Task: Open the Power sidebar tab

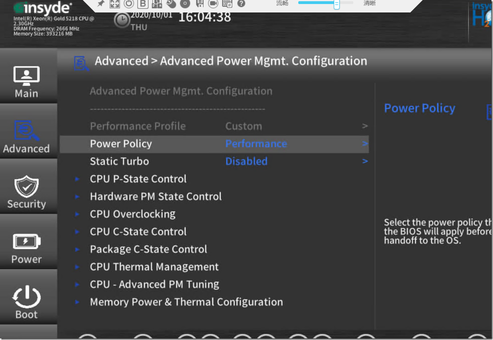Action: click(26, 247)
